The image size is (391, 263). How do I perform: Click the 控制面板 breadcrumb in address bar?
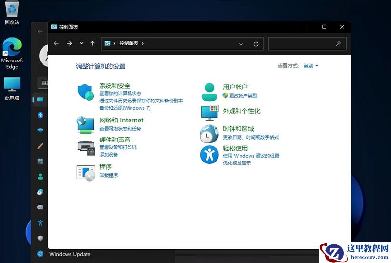(x=129, y=43)
